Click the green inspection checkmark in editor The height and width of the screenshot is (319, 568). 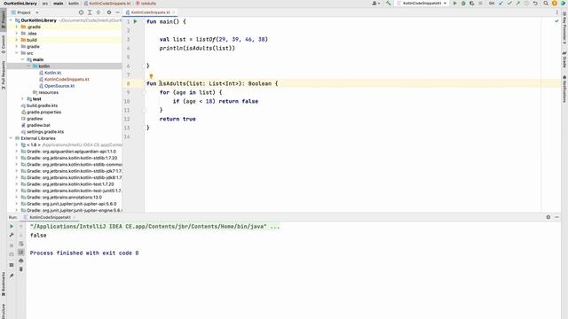click(x=556, y=21)
